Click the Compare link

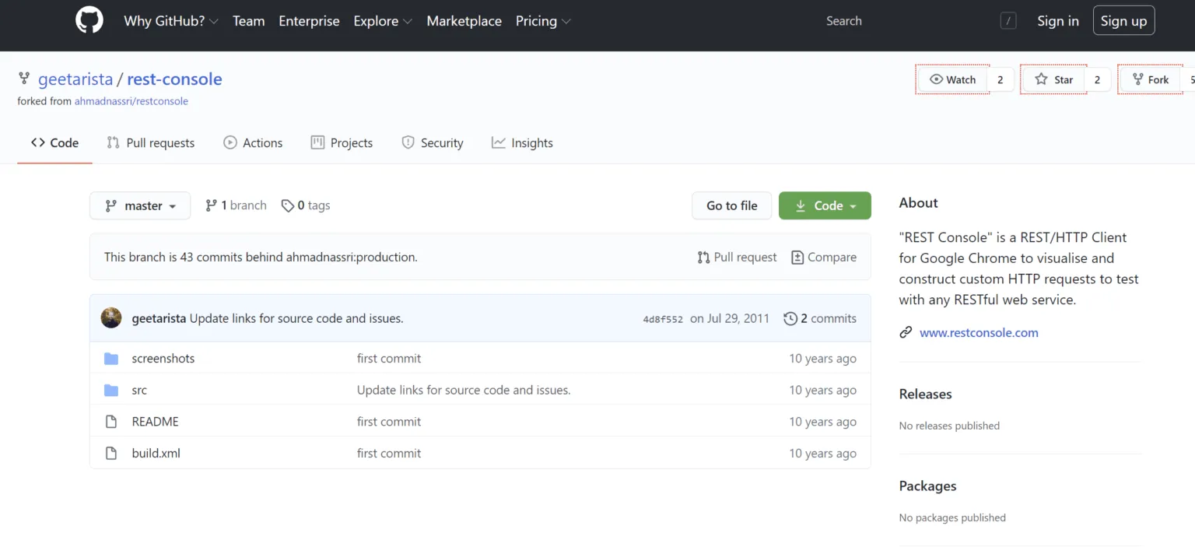(x=824, y=257)
